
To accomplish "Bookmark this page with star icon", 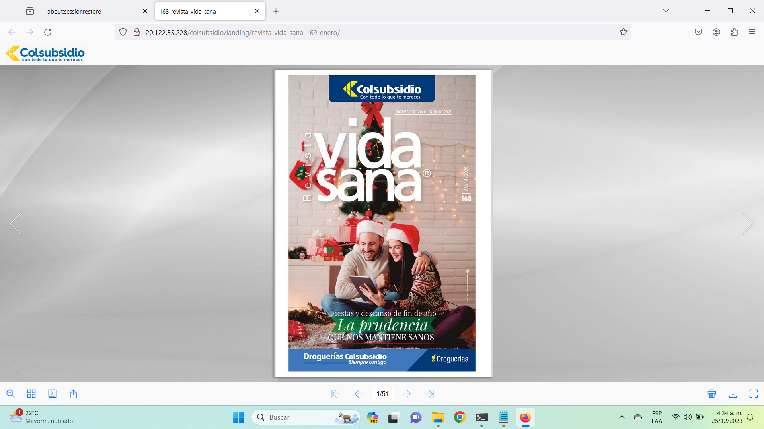I will [623, 32].
